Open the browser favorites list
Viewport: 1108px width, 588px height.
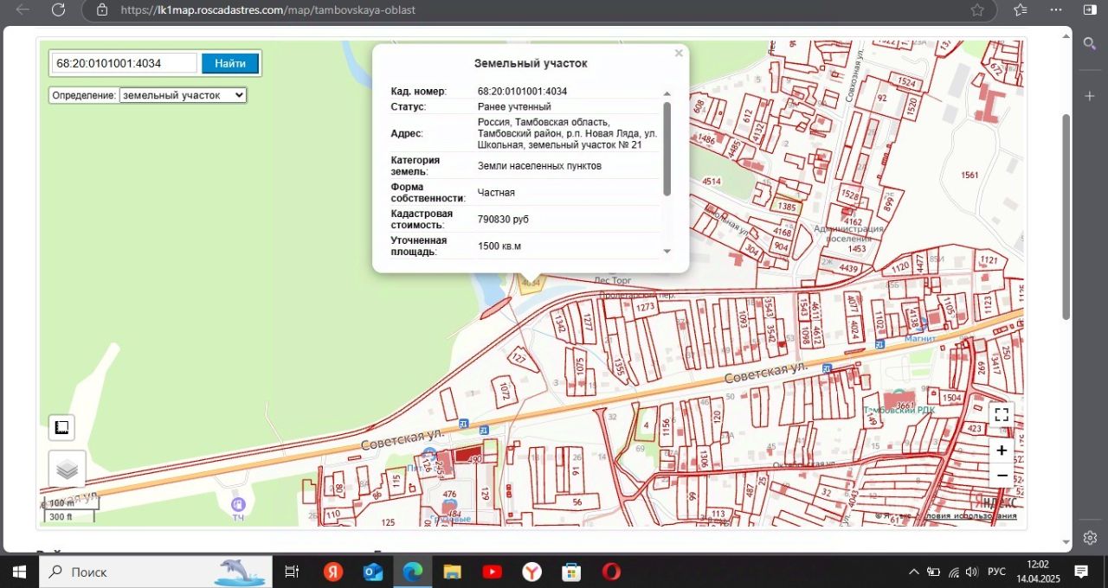point(1020,10)
